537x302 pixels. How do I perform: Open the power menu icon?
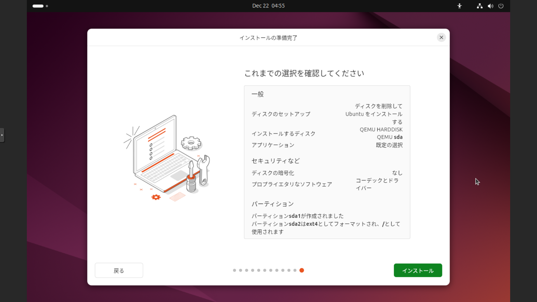click(501, 6)
